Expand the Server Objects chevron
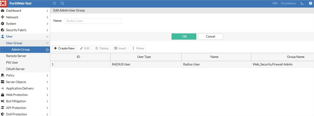Image resolution: width=314 pixels, height=116 pixels. [47, 82]
